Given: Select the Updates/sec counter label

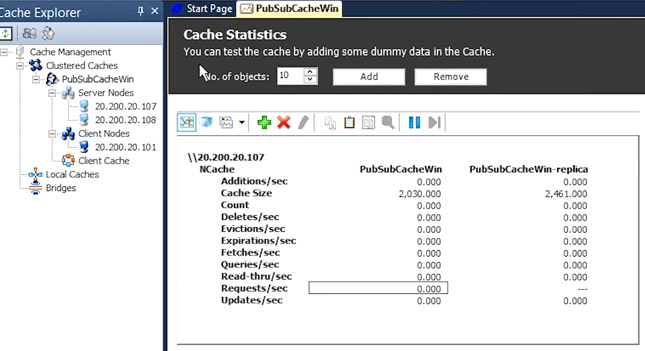Looking at the screenshot, I should tap(252, 301).
